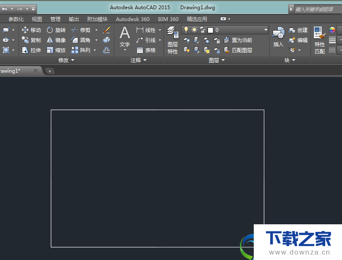Open the customize quick access toolbar arrow
This screenshot has width=342, height=260.
click(x=33, y=9)
